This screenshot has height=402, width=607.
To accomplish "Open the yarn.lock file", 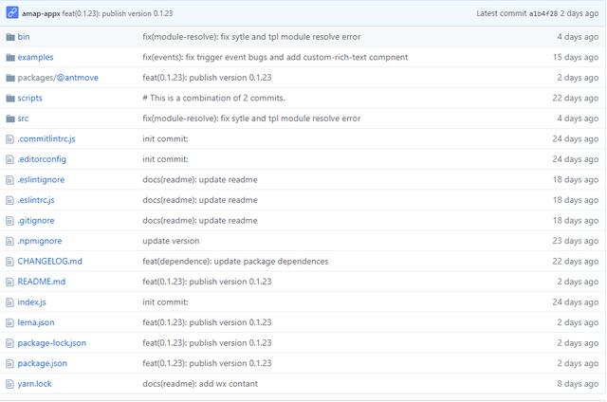I will point(34,384).
